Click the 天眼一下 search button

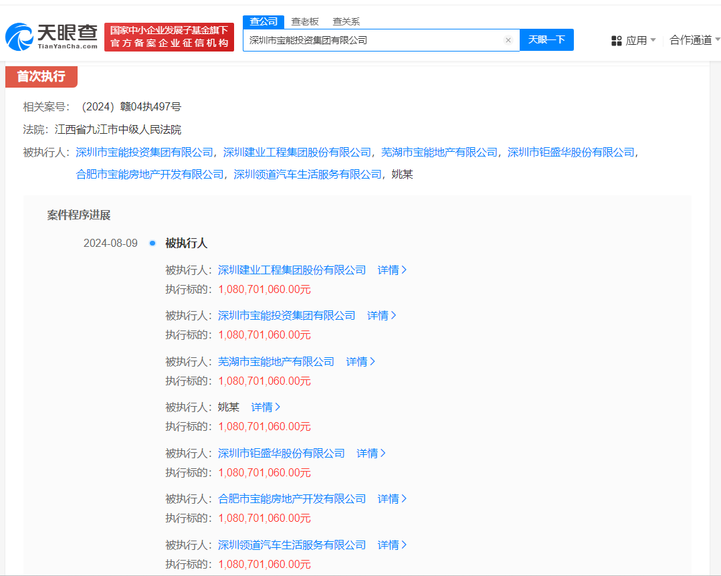[546, 39]
